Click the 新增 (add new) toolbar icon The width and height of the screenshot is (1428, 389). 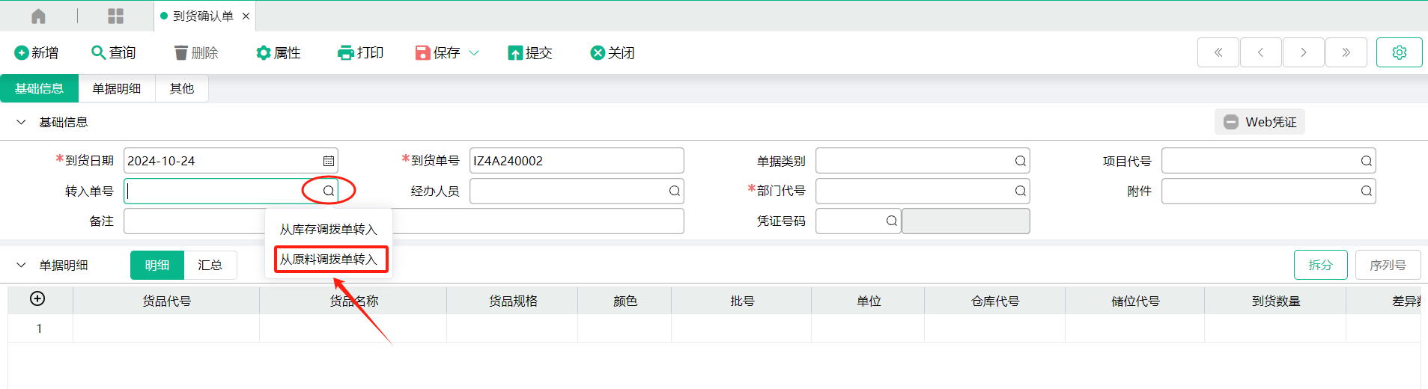point(21,53)
